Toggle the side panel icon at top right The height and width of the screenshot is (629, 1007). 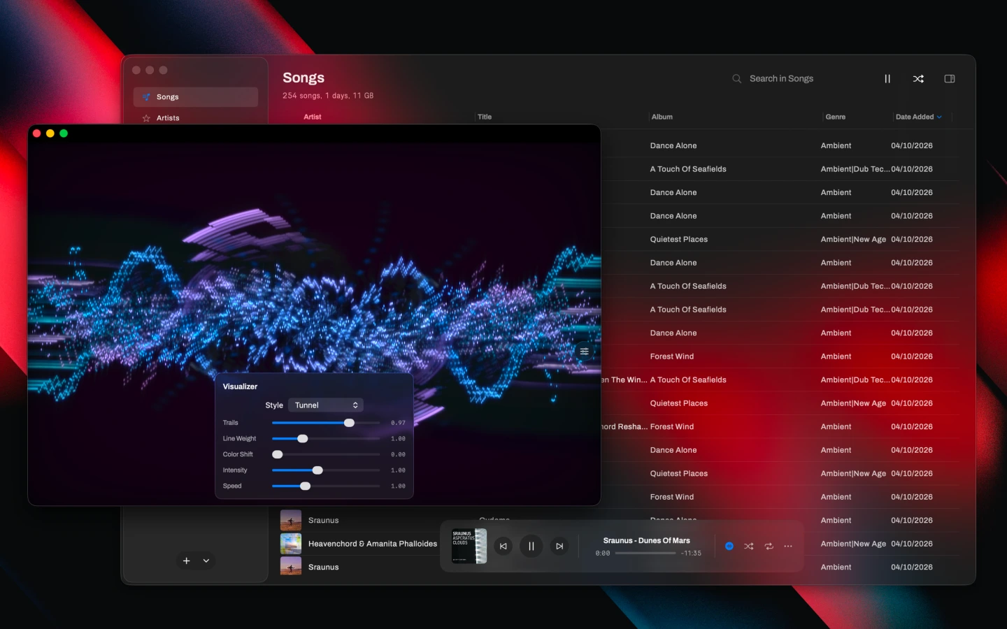pyautogui.click(x=950, y=79)
